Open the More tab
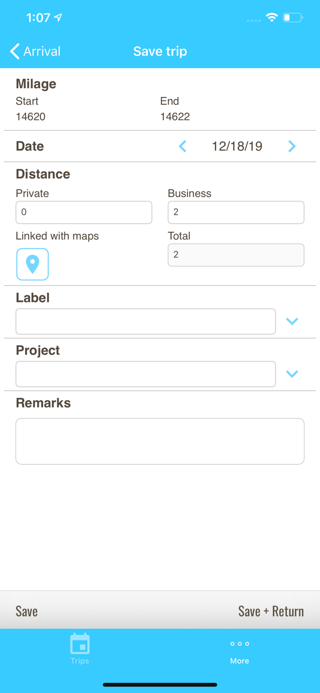Screen dimensions: 320x693 (240, 650)
